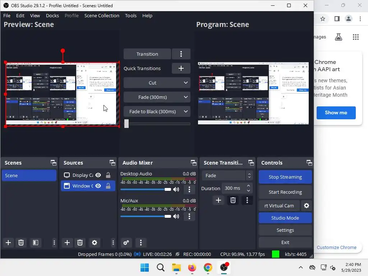
Task: Stop Streaming in Controls
Action: tap(285, 177)
